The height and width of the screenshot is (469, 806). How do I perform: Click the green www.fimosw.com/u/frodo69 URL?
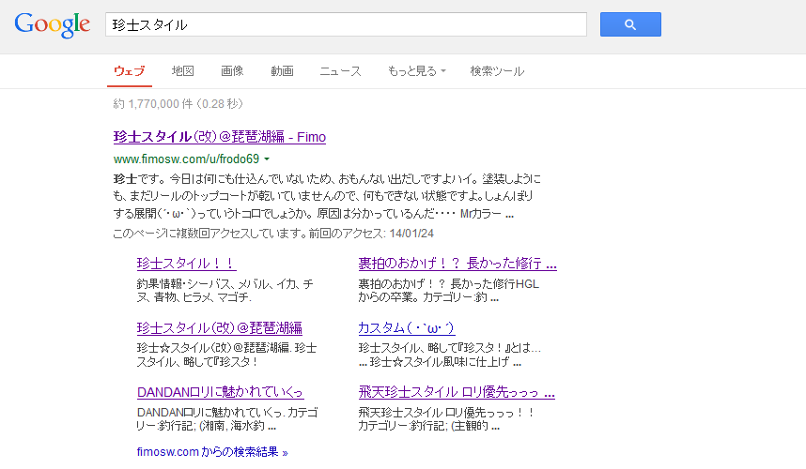[186, 159]
